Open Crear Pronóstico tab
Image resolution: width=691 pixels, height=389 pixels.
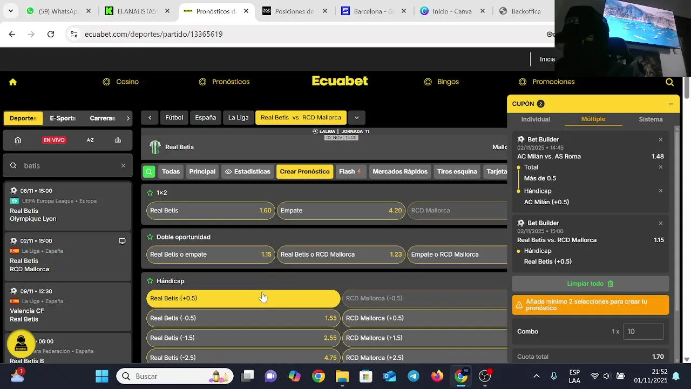(304, 172)
